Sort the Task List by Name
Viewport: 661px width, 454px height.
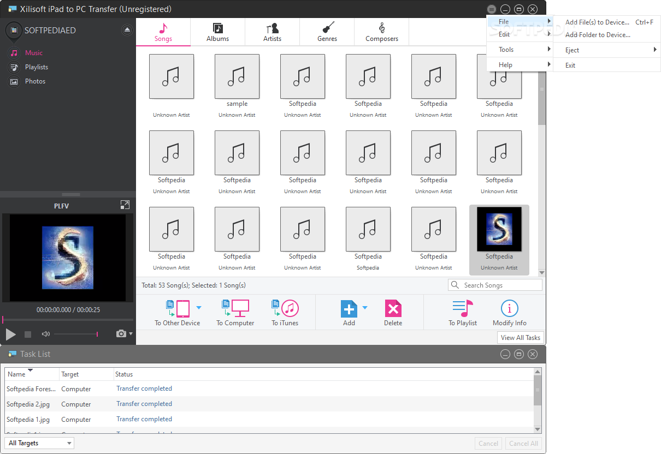click(x=32, y=374)
